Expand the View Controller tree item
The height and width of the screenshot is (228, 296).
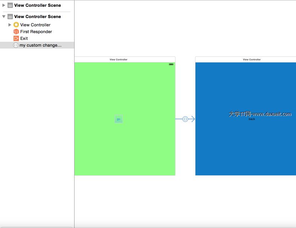tap(10, 25)
